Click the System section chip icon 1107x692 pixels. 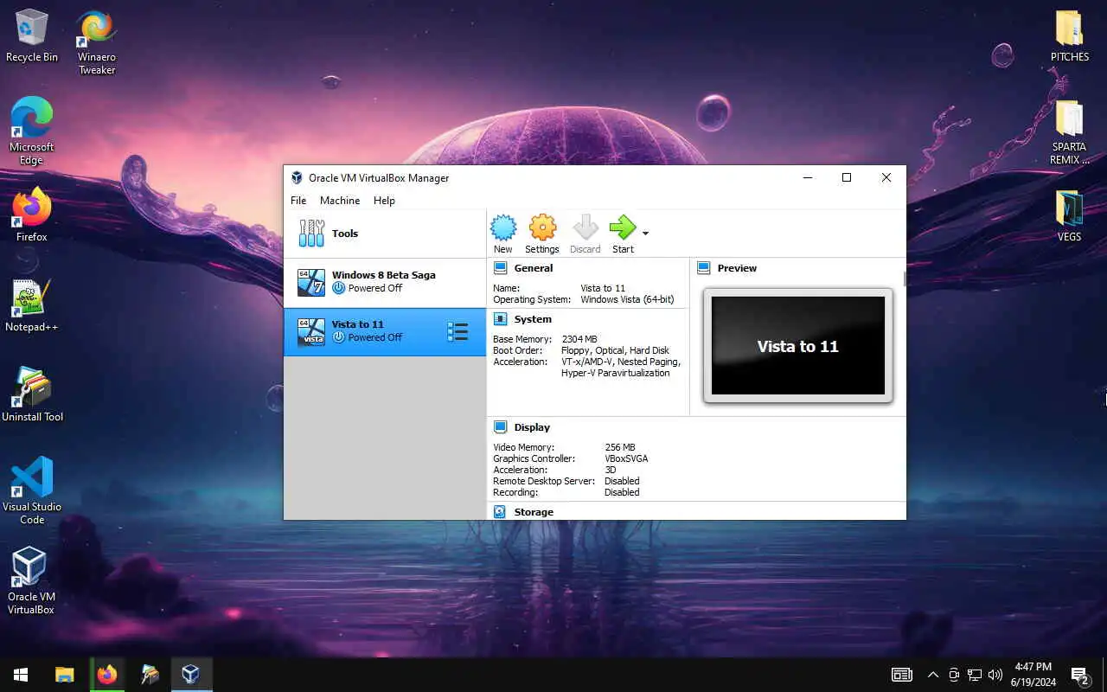pyautogui.click(x=500, y=319)
